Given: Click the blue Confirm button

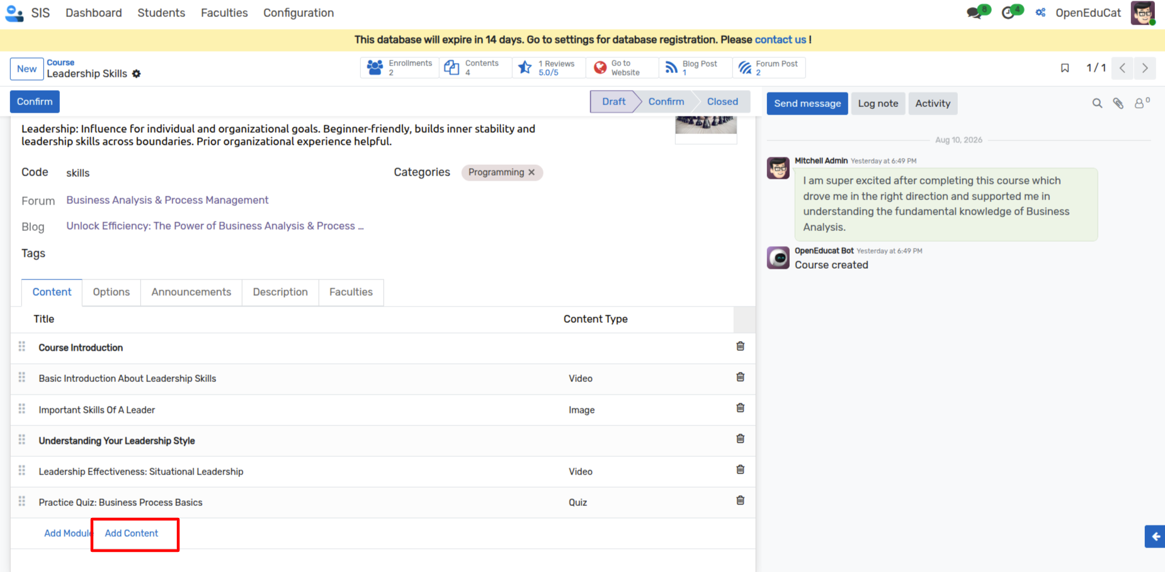Looking at the screenshot, I should click(35, 101).
